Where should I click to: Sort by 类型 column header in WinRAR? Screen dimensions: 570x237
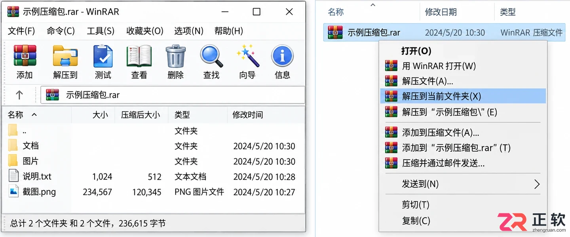[182, 115]
